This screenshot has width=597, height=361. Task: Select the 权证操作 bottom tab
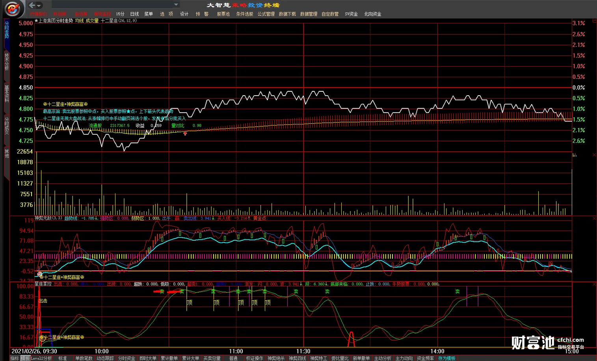pos(255,358)
